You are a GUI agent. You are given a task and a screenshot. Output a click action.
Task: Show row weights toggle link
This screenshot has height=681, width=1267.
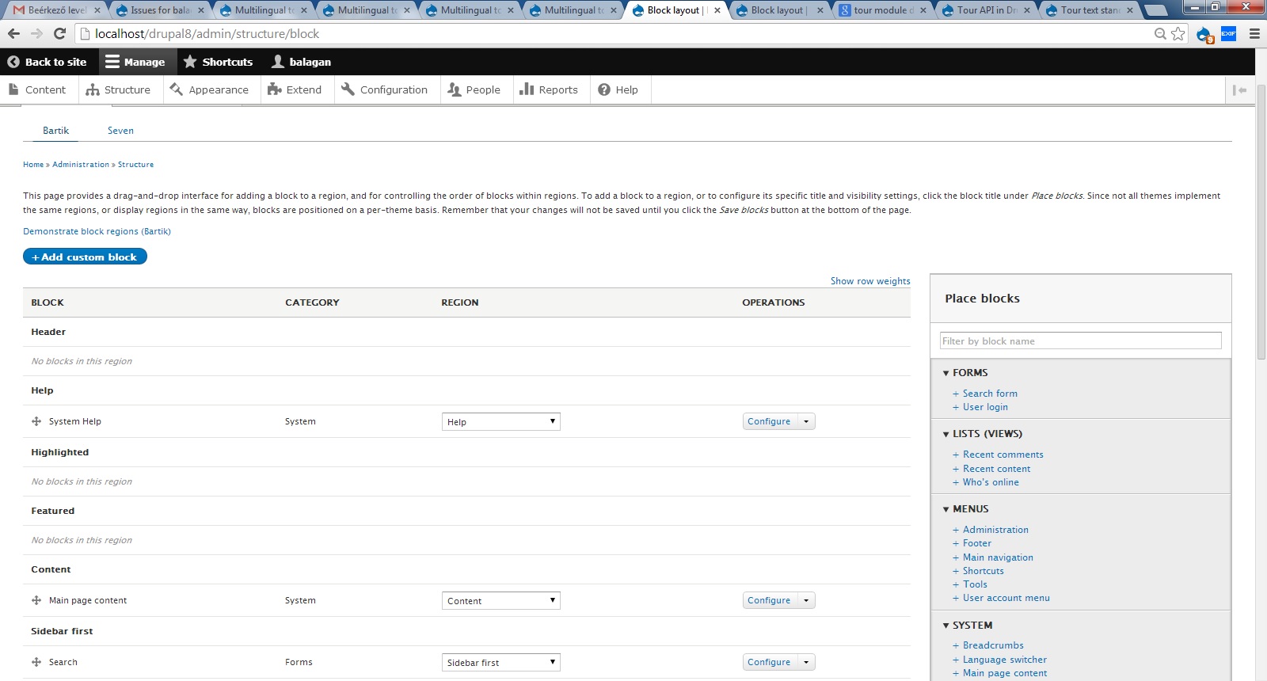click(869, 281)
